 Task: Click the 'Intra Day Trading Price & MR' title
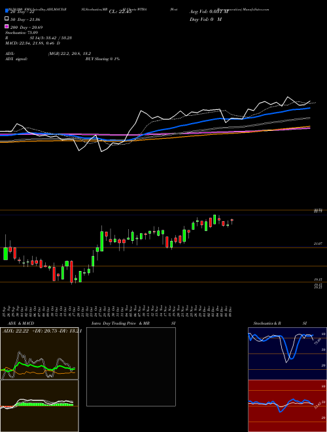(x=120, y=323)
